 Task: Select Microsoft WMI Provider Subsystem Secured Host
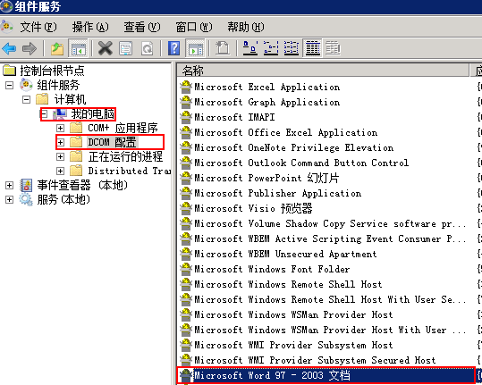(315, 360)
